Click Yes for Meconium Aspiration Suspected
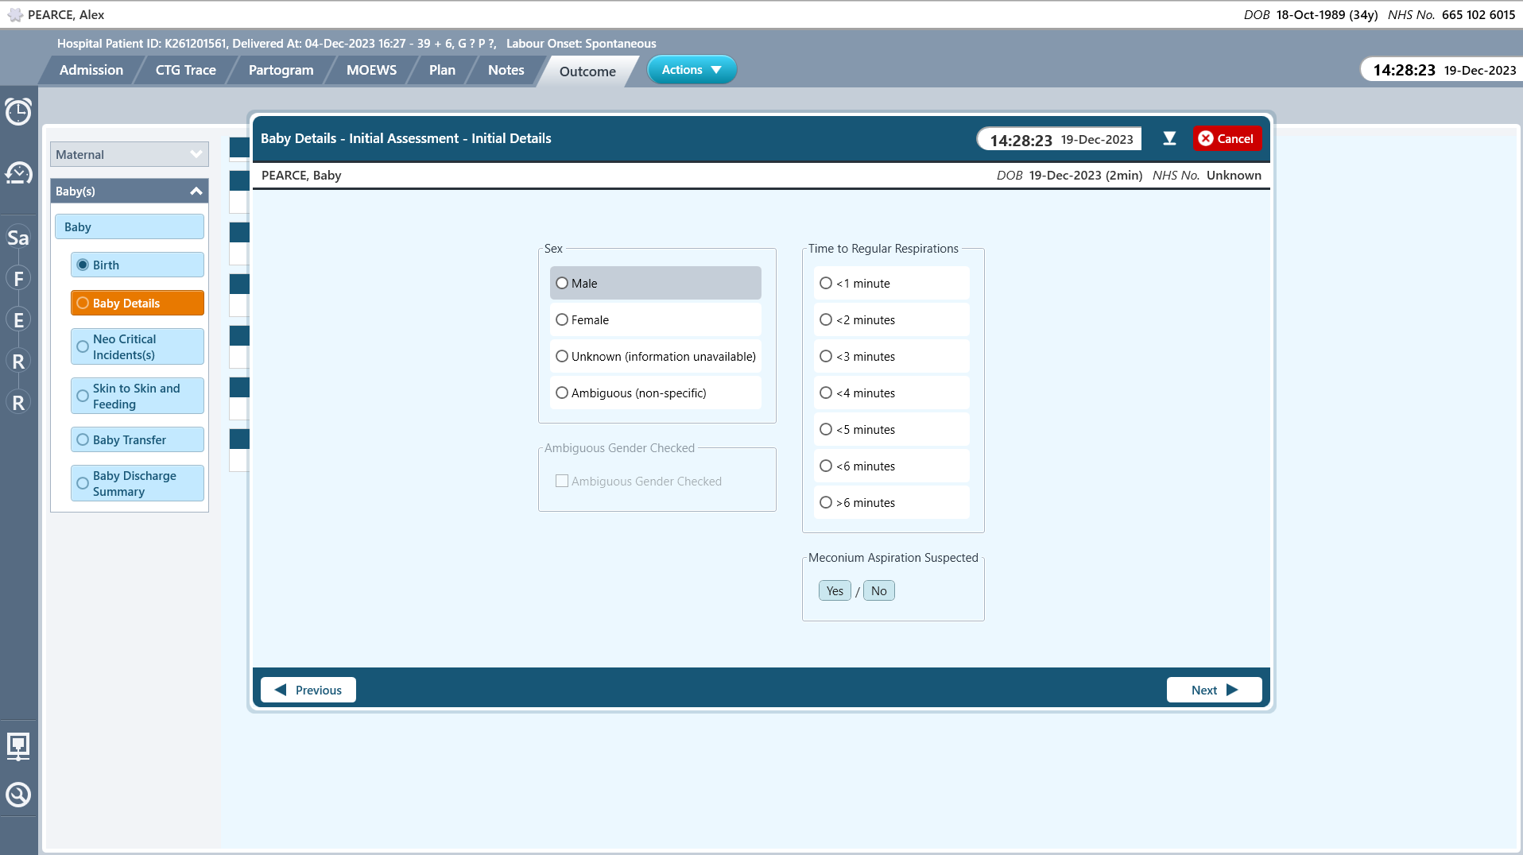Image resolution: width=1523 pixels, height=855 pixels. (x=835, y=590)
